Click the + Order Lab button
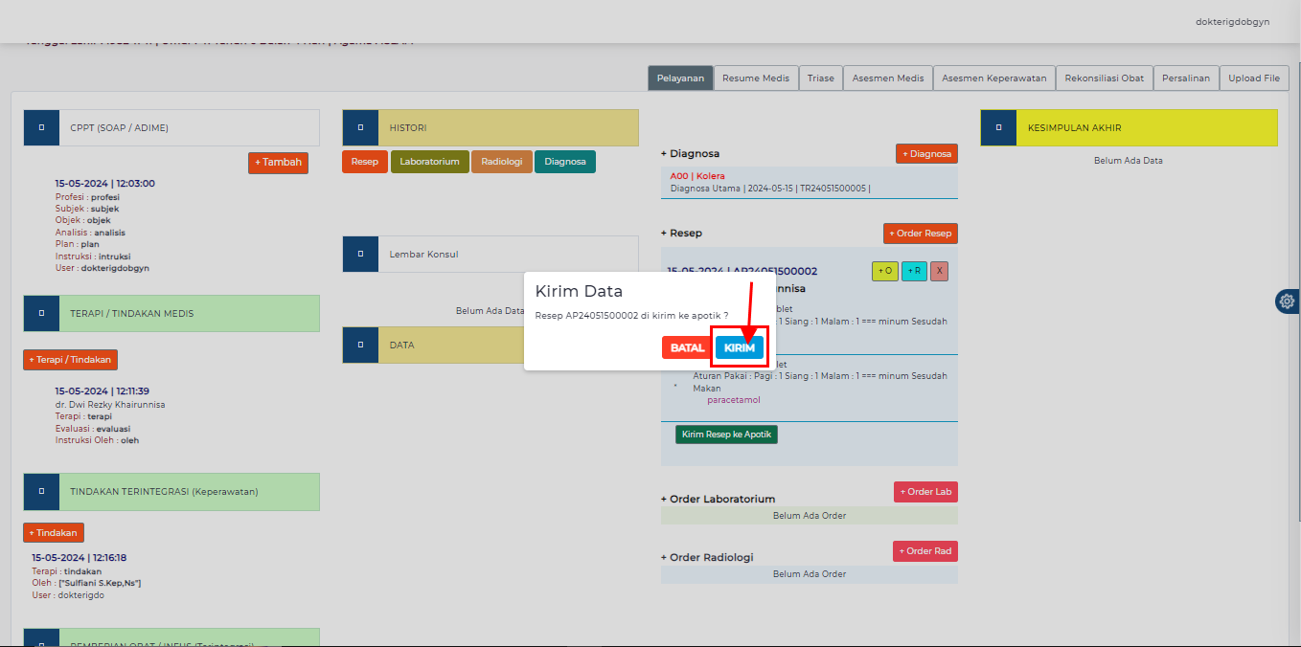Viewport: 1301px width, 647px height. click(924, 492)
